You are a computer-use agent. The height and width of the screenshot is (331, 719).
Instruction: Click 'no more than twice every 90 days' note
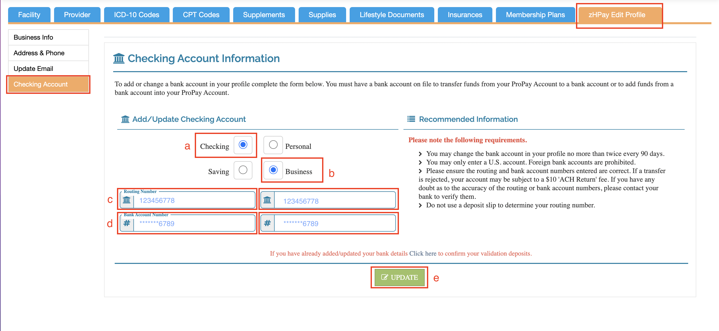545,154
